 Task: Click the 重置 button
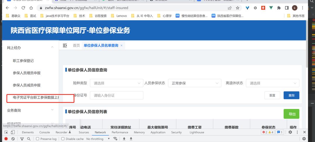pos(272,95)
